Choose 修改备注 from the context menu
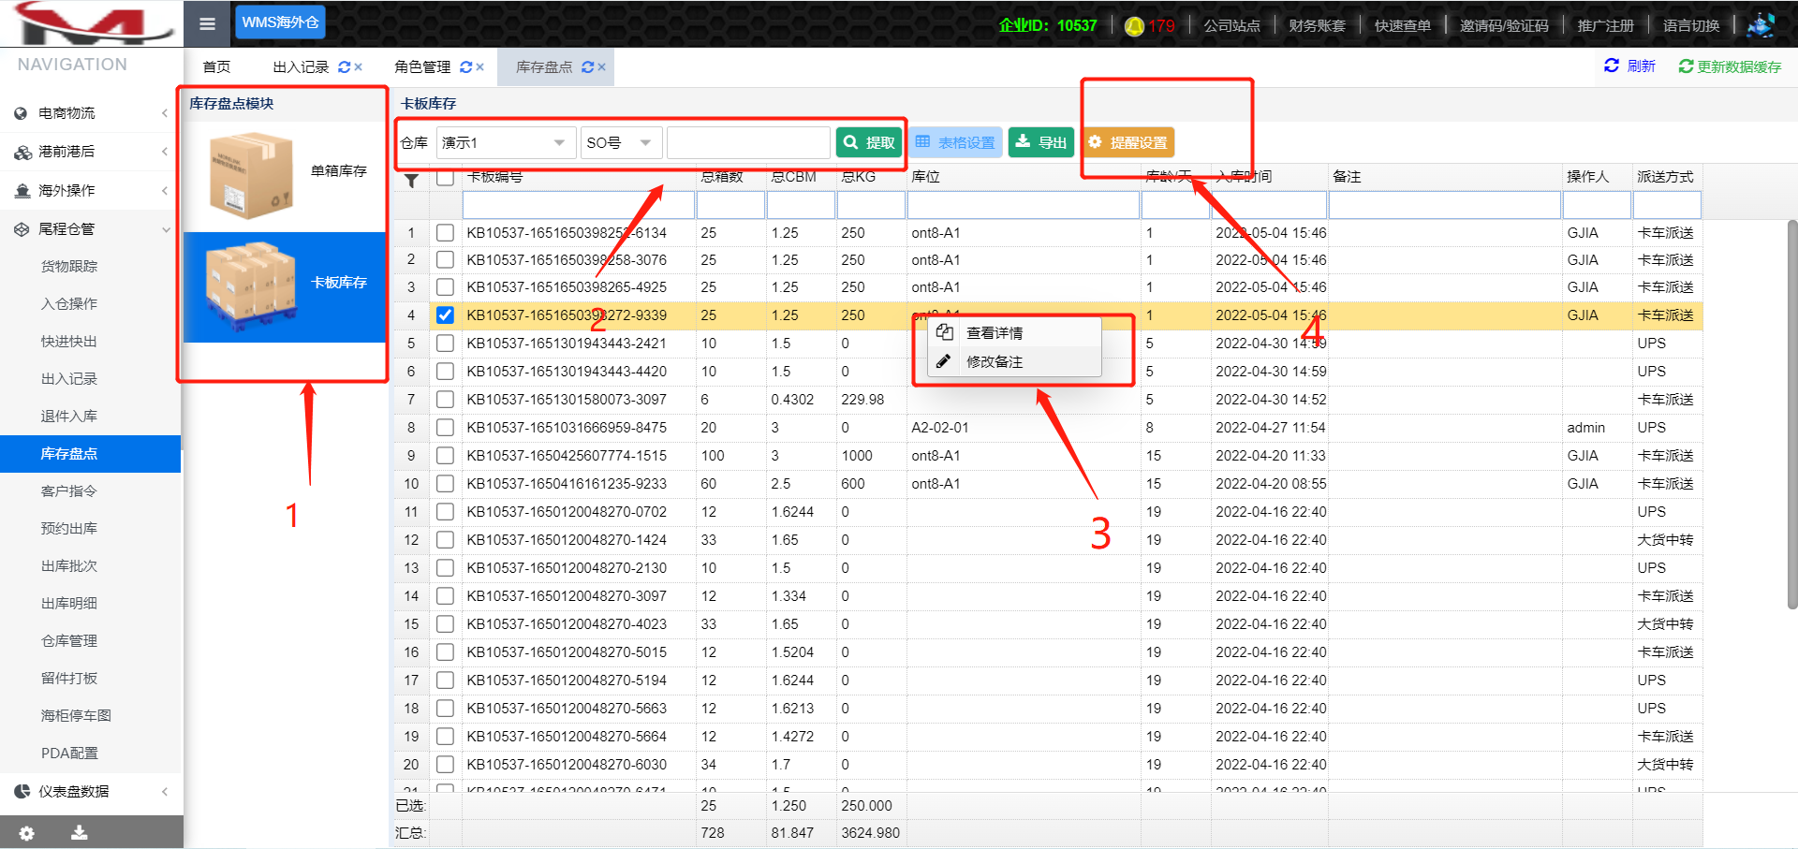Screen dimensions: 1798x849 (x=995, y=362)
